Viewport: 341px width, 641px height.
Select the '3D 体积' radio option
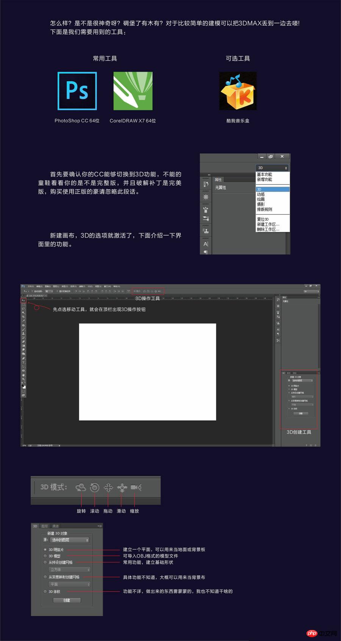pyautogui.click(x=45, y=591)
